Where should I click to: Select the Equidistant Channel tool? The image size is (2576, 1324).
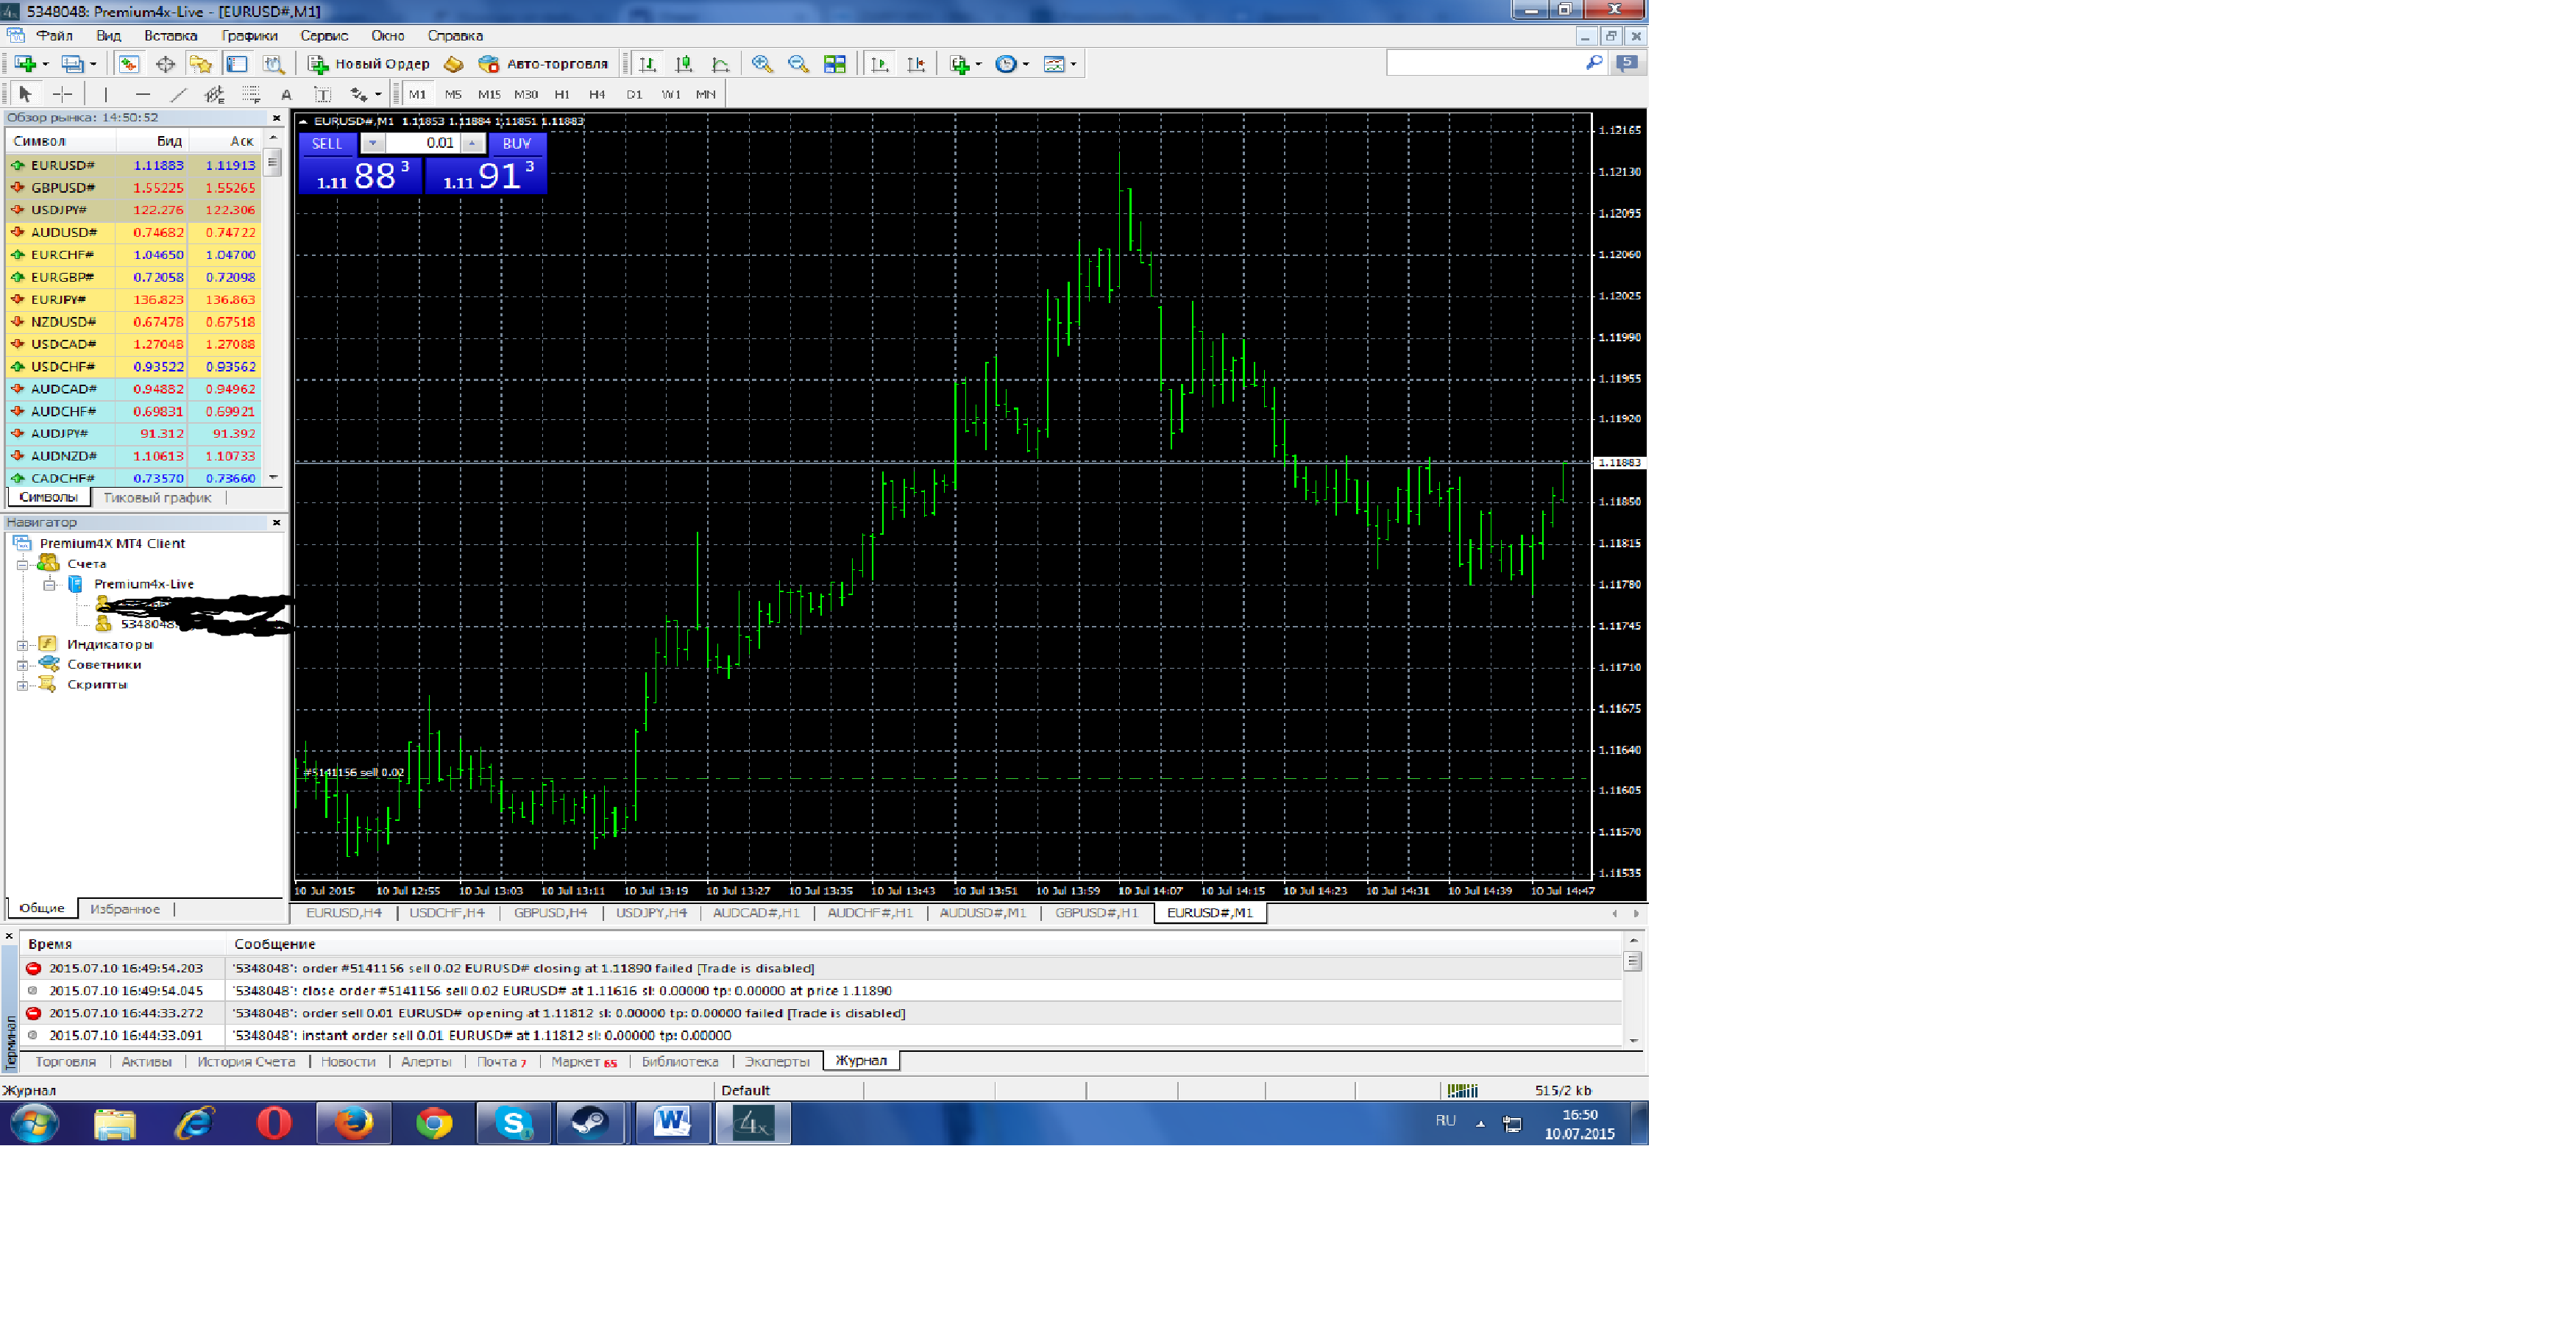pos(214,94)
